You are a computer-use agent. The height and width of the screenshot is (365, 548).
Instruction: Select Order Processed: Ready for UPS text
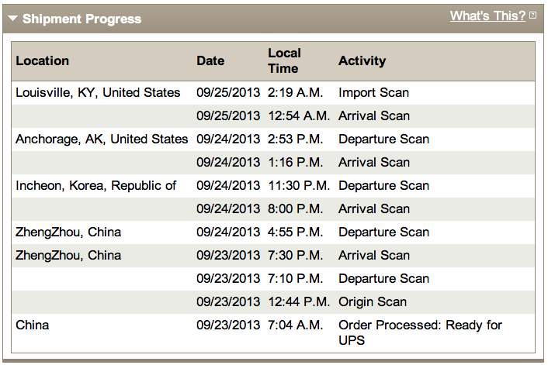pyautogui.click(x=420, y=332)
